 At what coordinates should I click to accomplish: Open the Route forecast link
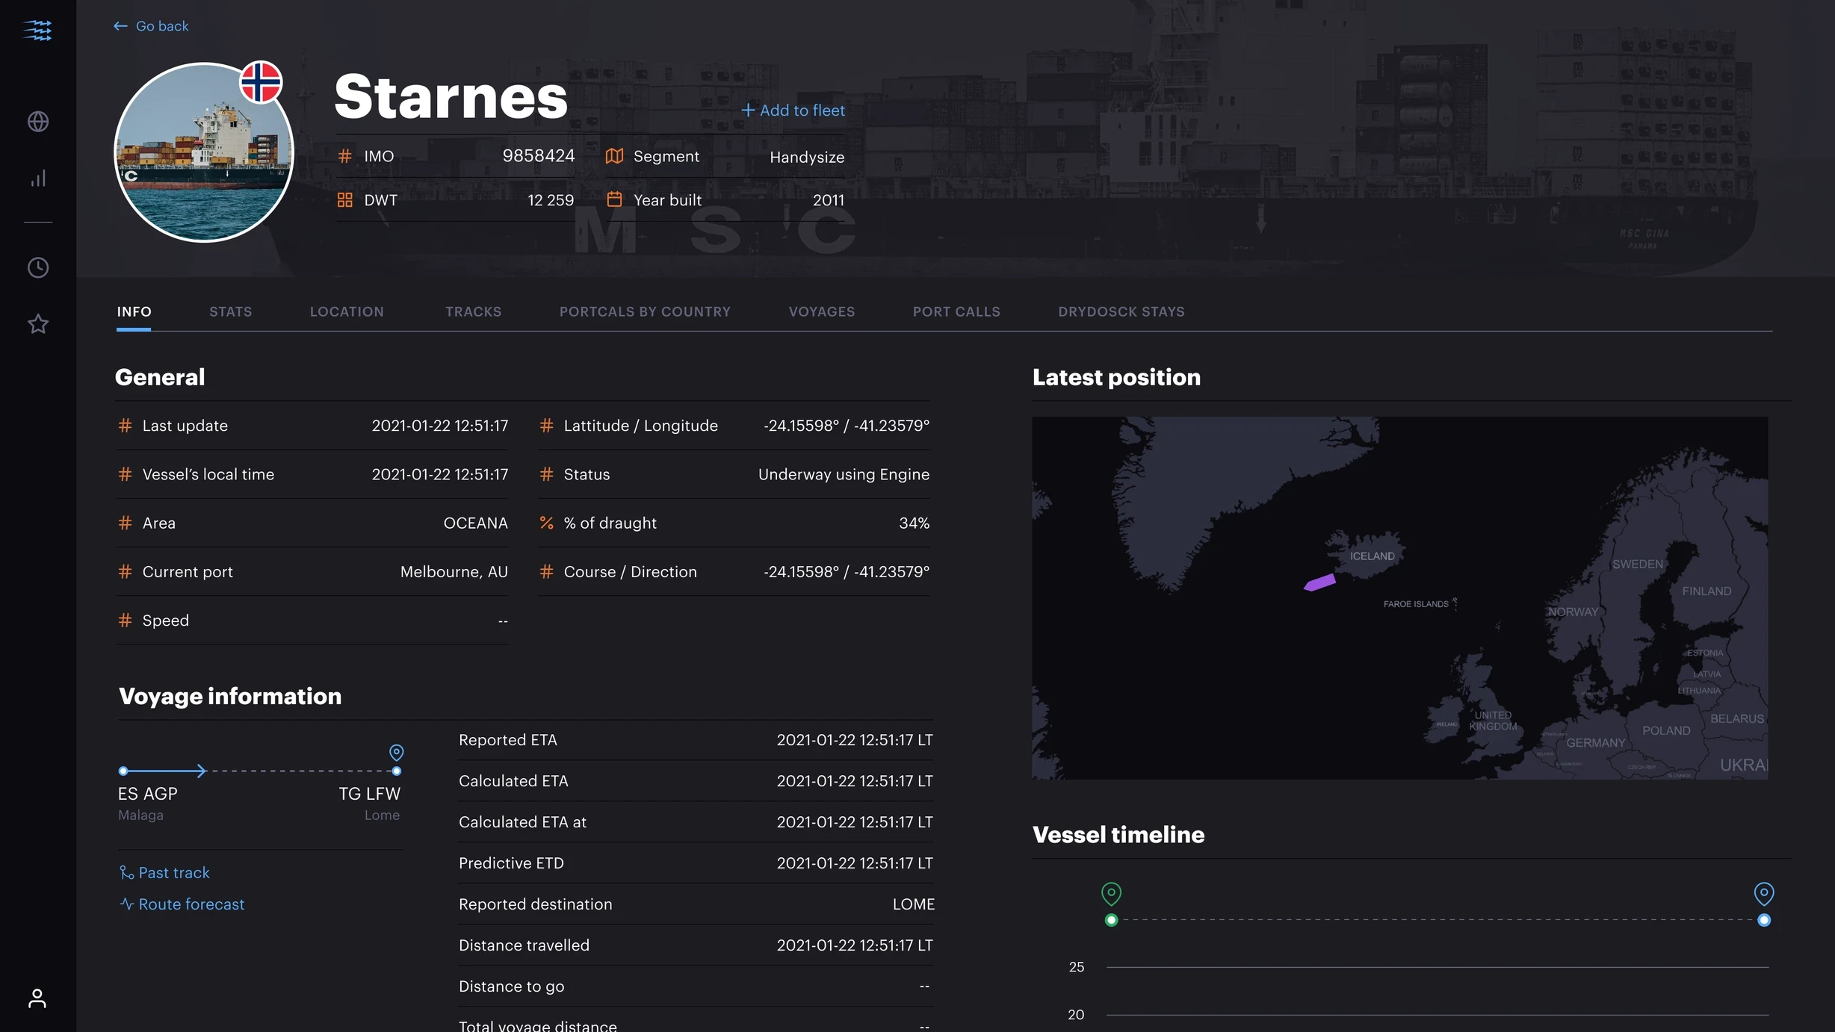(x=182, y=904)
